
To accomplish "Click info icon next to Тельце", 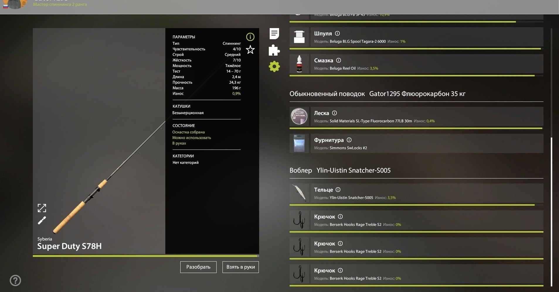I will [338, 190].
